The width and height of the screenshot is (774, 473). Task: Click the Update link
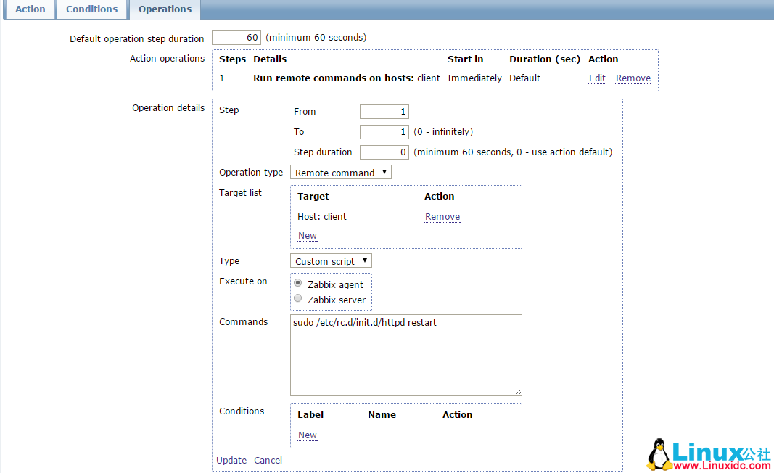(x=231, y=461)
